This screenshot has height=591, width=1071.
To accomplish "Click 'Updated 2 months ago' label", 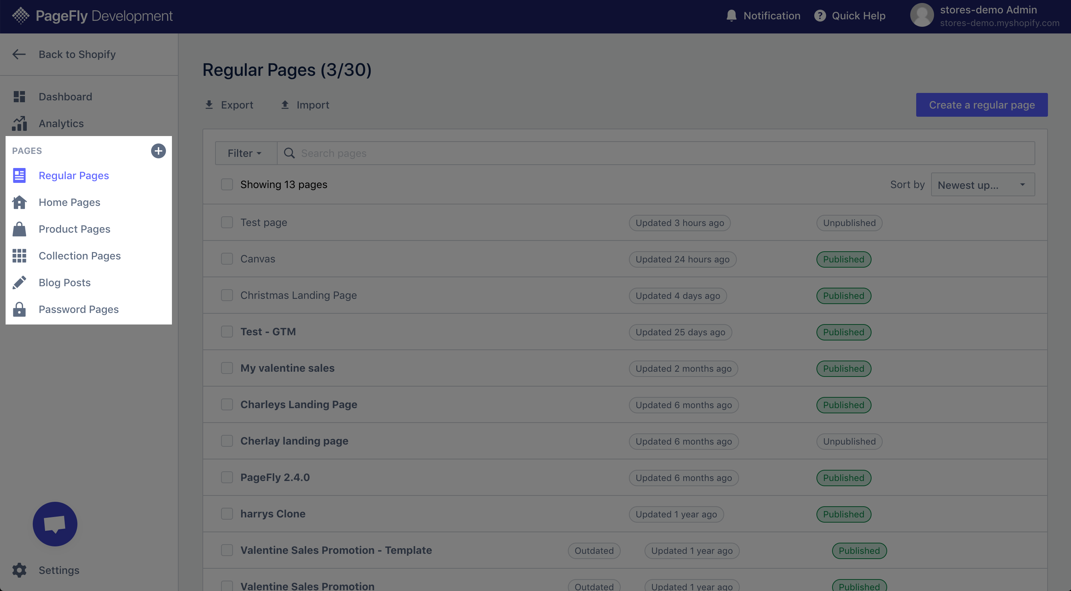I will 683,369.
